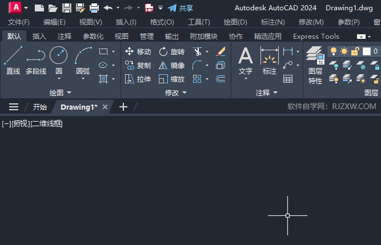This screenshot has width=381, height=245.
Task: Activate the Stretch (拉伸) tool
Action: 138,79
